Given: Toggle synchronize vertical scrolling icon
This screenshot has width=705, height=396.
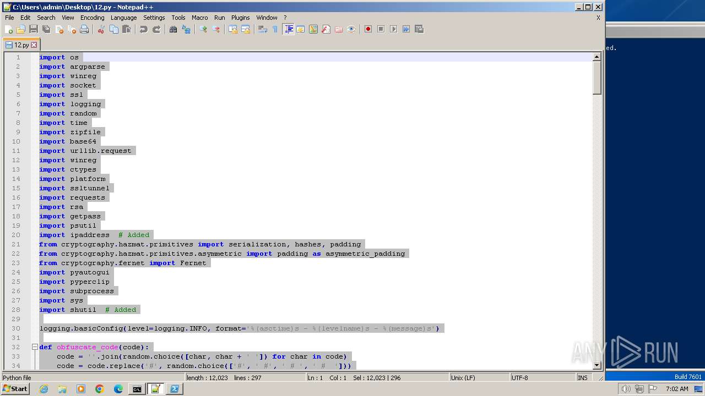Looking at the screenshot, I should coord(233,29).
